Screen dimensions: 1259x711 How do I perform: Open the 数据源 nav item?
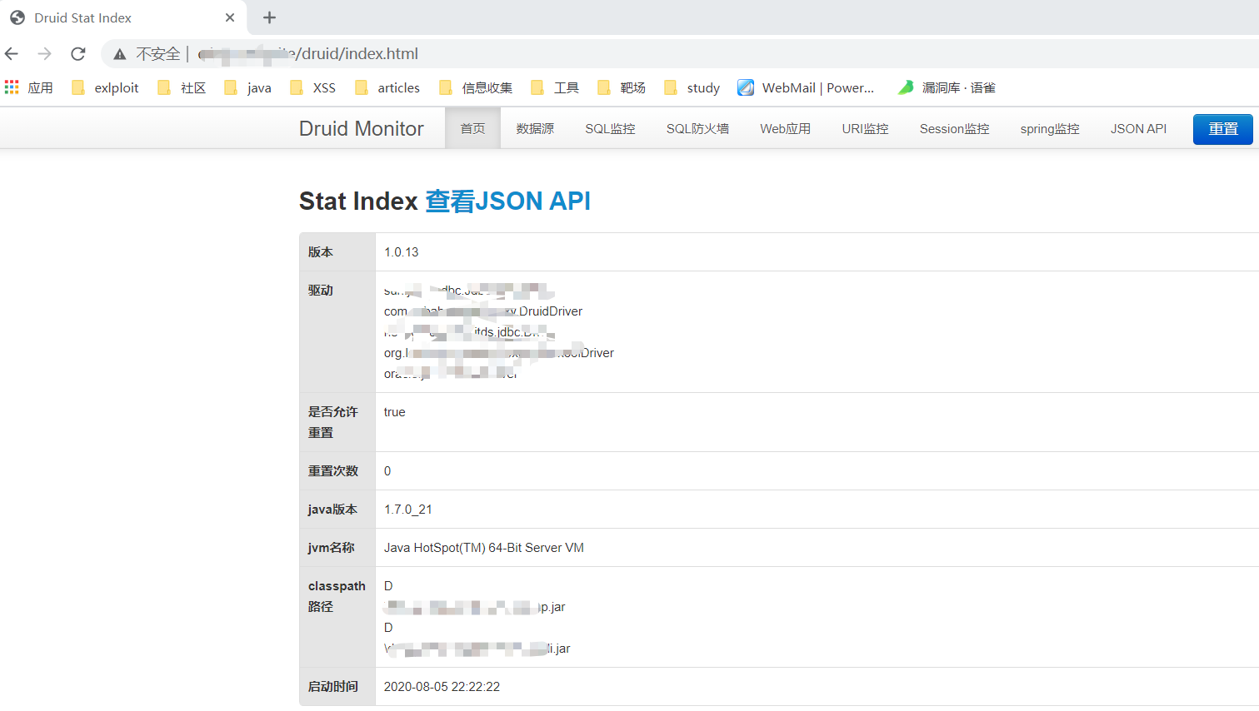coord(535,128)
